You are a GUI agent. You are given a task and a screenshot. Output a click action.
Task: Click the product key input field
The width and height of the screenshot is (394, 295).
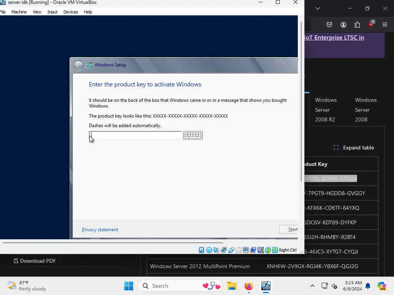point(135,136)
